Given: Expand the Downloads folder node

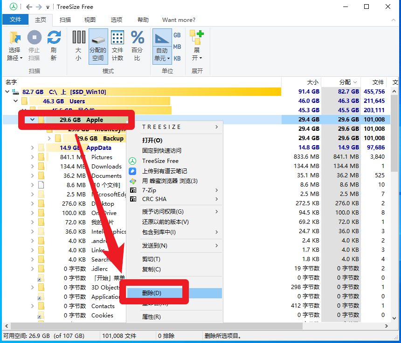Looking at the screenshot, I should click(x=32, y=166).
